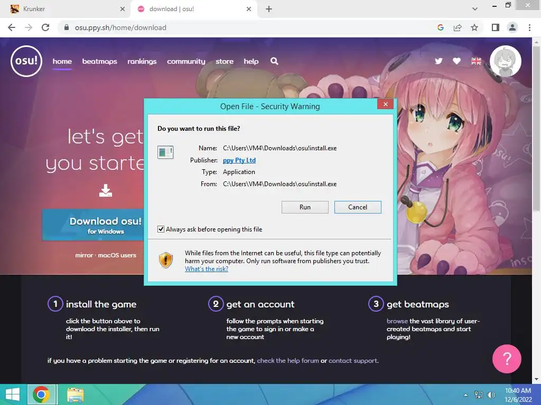541x405 pixels.
Task: Click the osu! logo on the site
Action: [26, 61]
